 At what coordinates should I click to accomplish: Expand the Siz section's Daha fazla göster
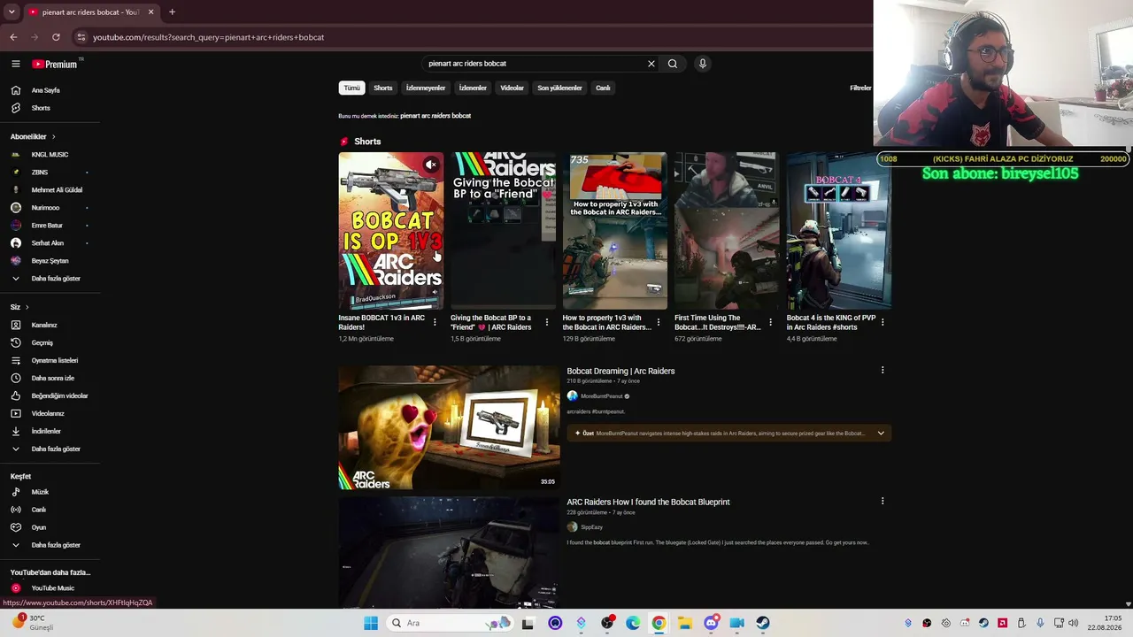pos(55,449)
